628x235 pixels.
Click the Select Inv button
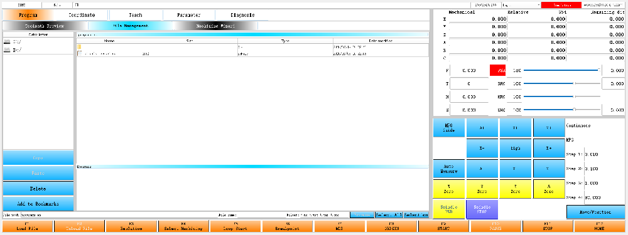[416, 215]
